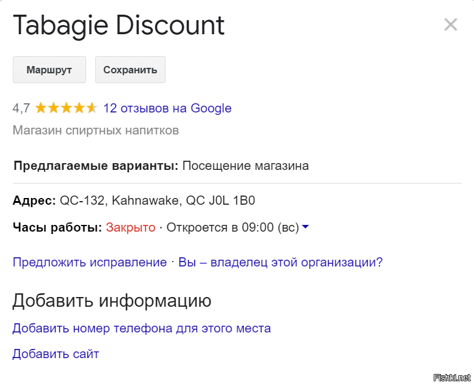The image size is (474, 385).
Task: Click the Магазин спиртных напитков category text
Action: click(95, 130)
